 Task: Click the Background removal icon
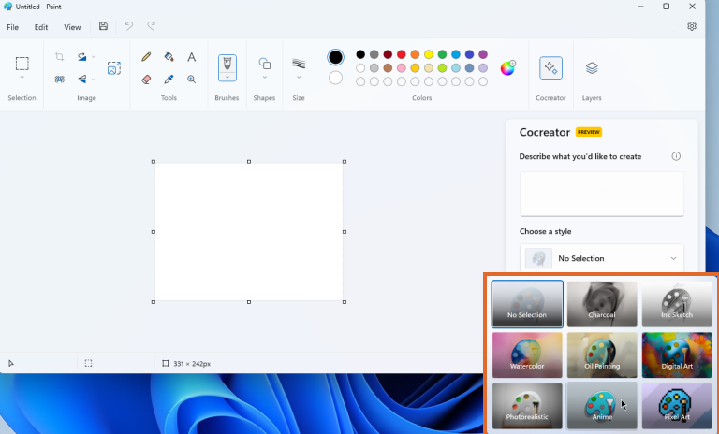60,79
